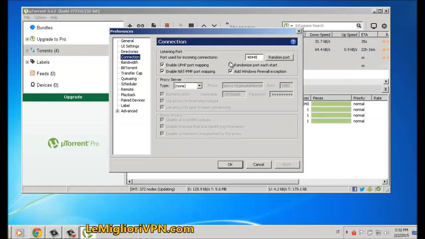Toggle Add Windows Firewall exception checkbox
Image resolution: width=425 pixels, height=239 pixels.
[x=230, y=71]
